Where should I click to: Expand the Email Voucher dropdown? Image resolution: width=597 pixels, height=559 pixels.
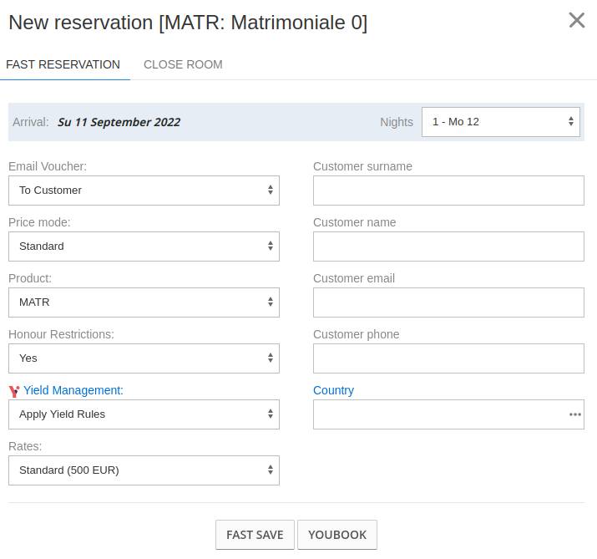coord(144,191)
